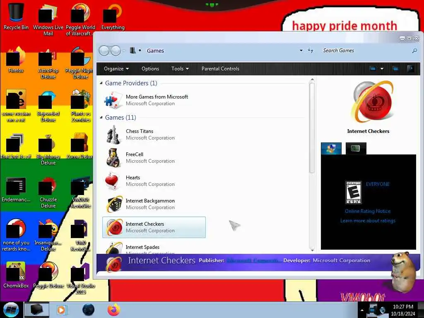The image size is (424, 318).
Task: Click the Games breadcrumb in address bar
Action: (155, 51)
